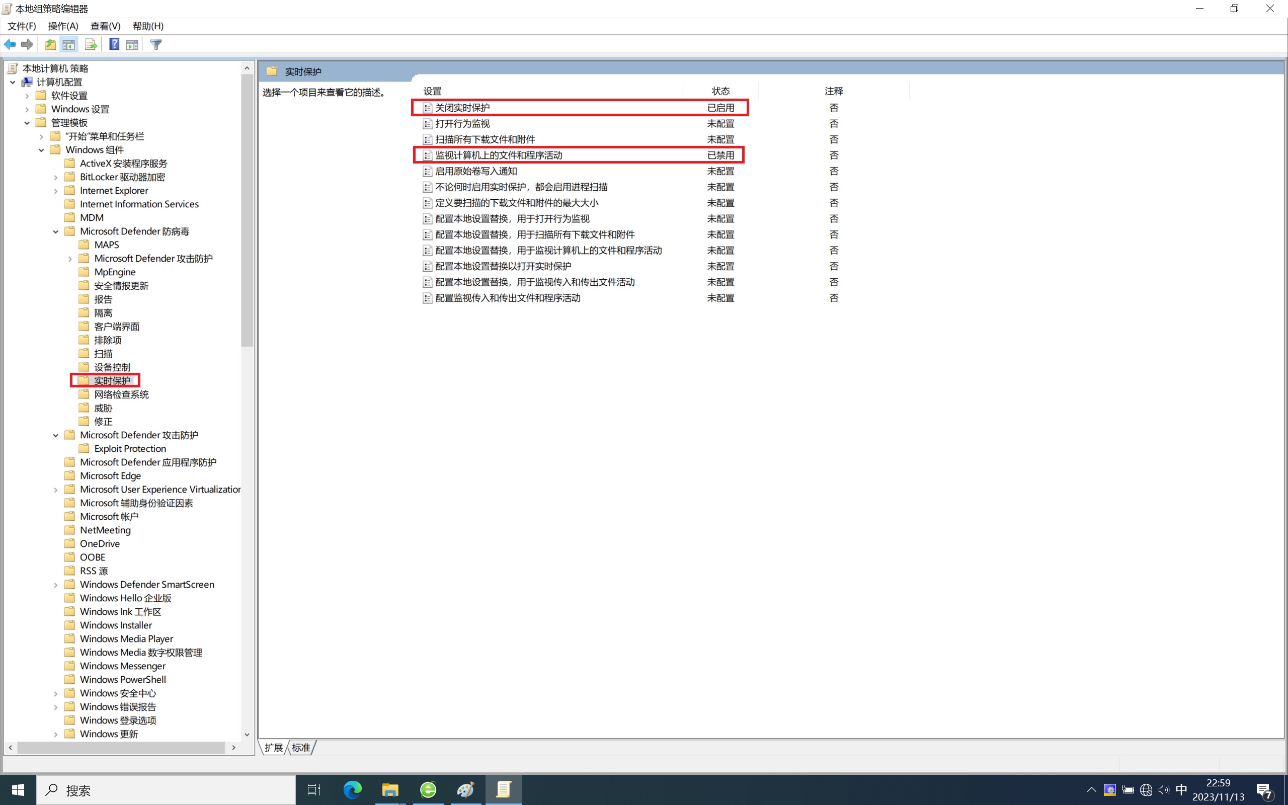
Task: Switch to the 标准 tab
Action: click(301, 748)
